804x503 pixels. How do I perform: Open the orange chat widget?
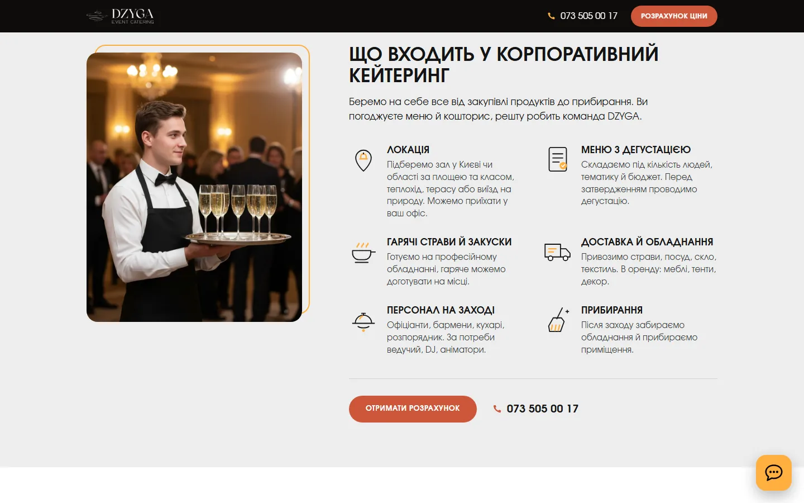(x=774, y=473)
